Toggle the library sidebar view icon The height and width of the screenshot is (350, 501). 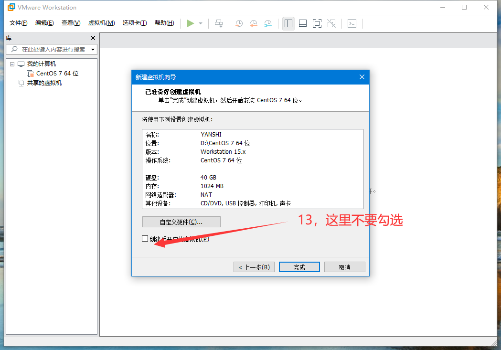pos(288,23)
